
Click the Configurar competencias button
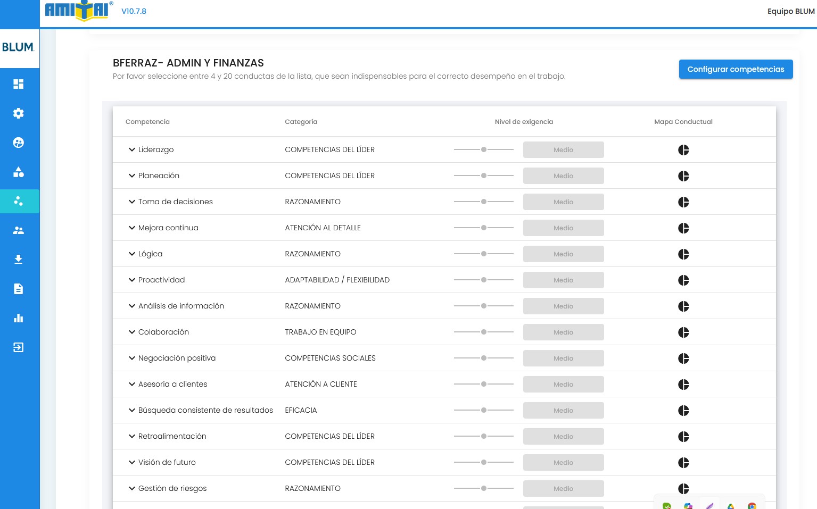pyautogui.click(x=736, y=69)
